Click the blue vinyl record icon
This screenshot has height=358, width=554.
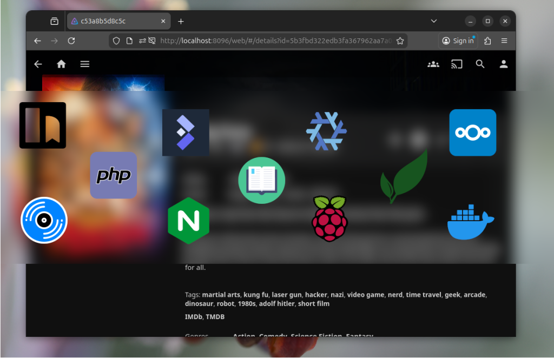coord(44,220)
